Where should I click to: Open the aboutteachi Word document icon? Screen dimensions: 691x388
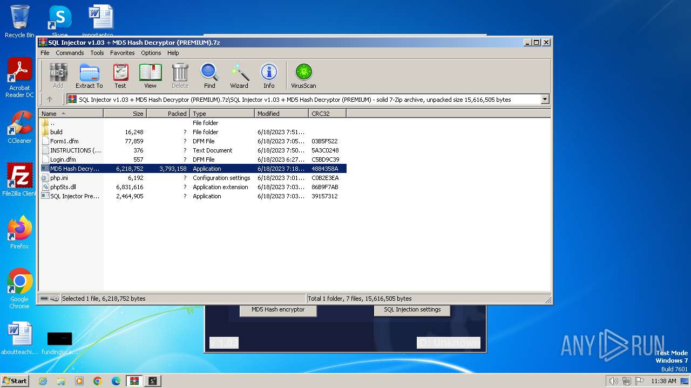(19, 338)
